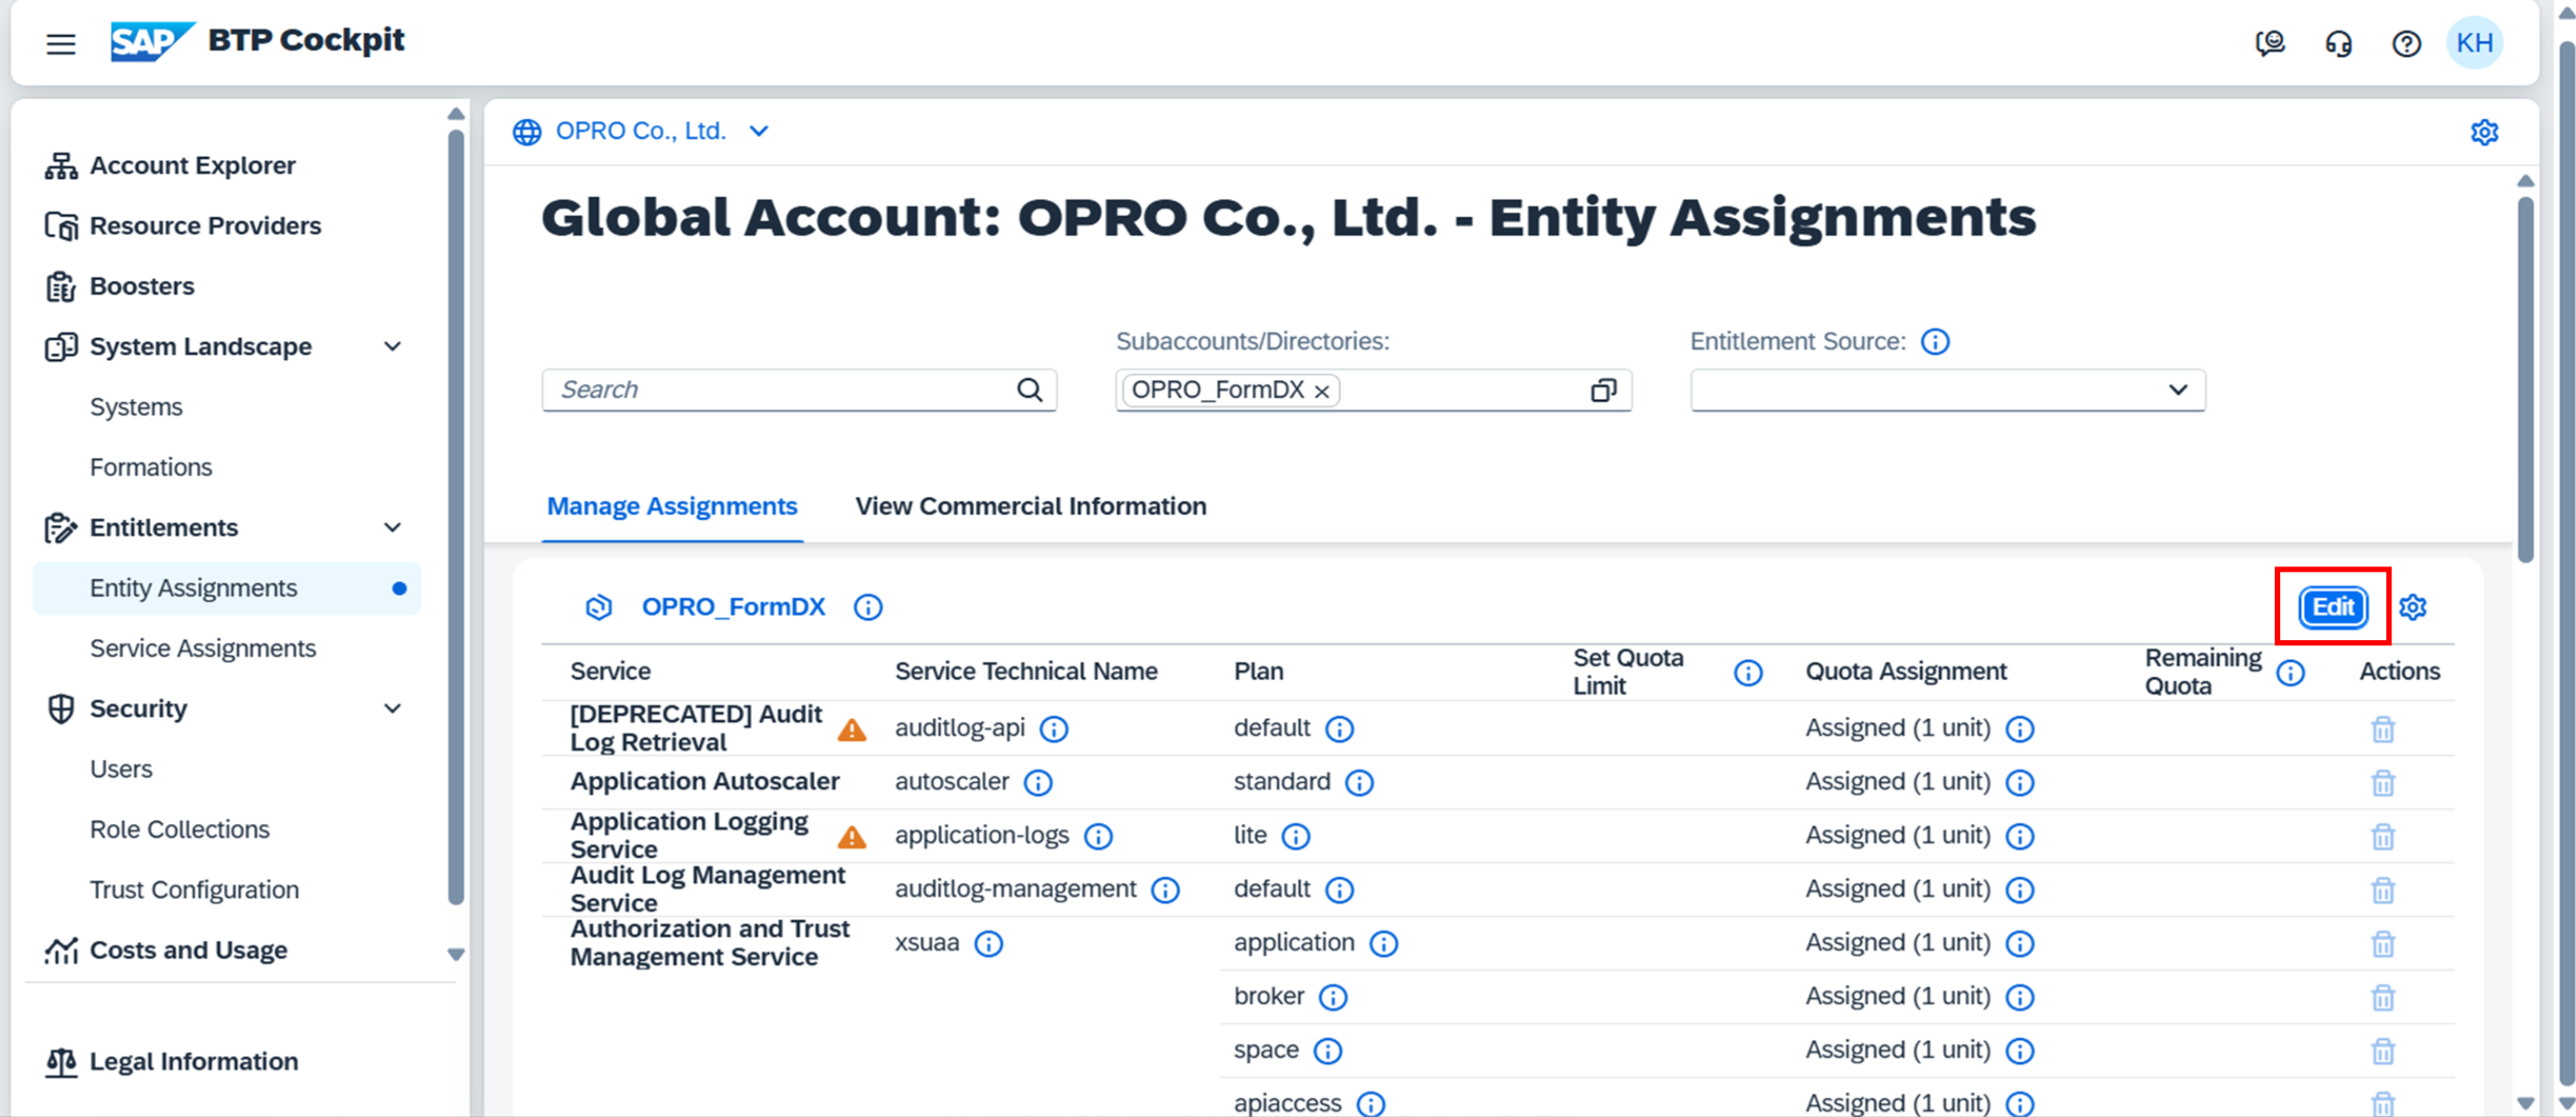Screen dimensions: 2576x1117
Task: Collapse the System Landscape section
Action: tap(393, 347)
